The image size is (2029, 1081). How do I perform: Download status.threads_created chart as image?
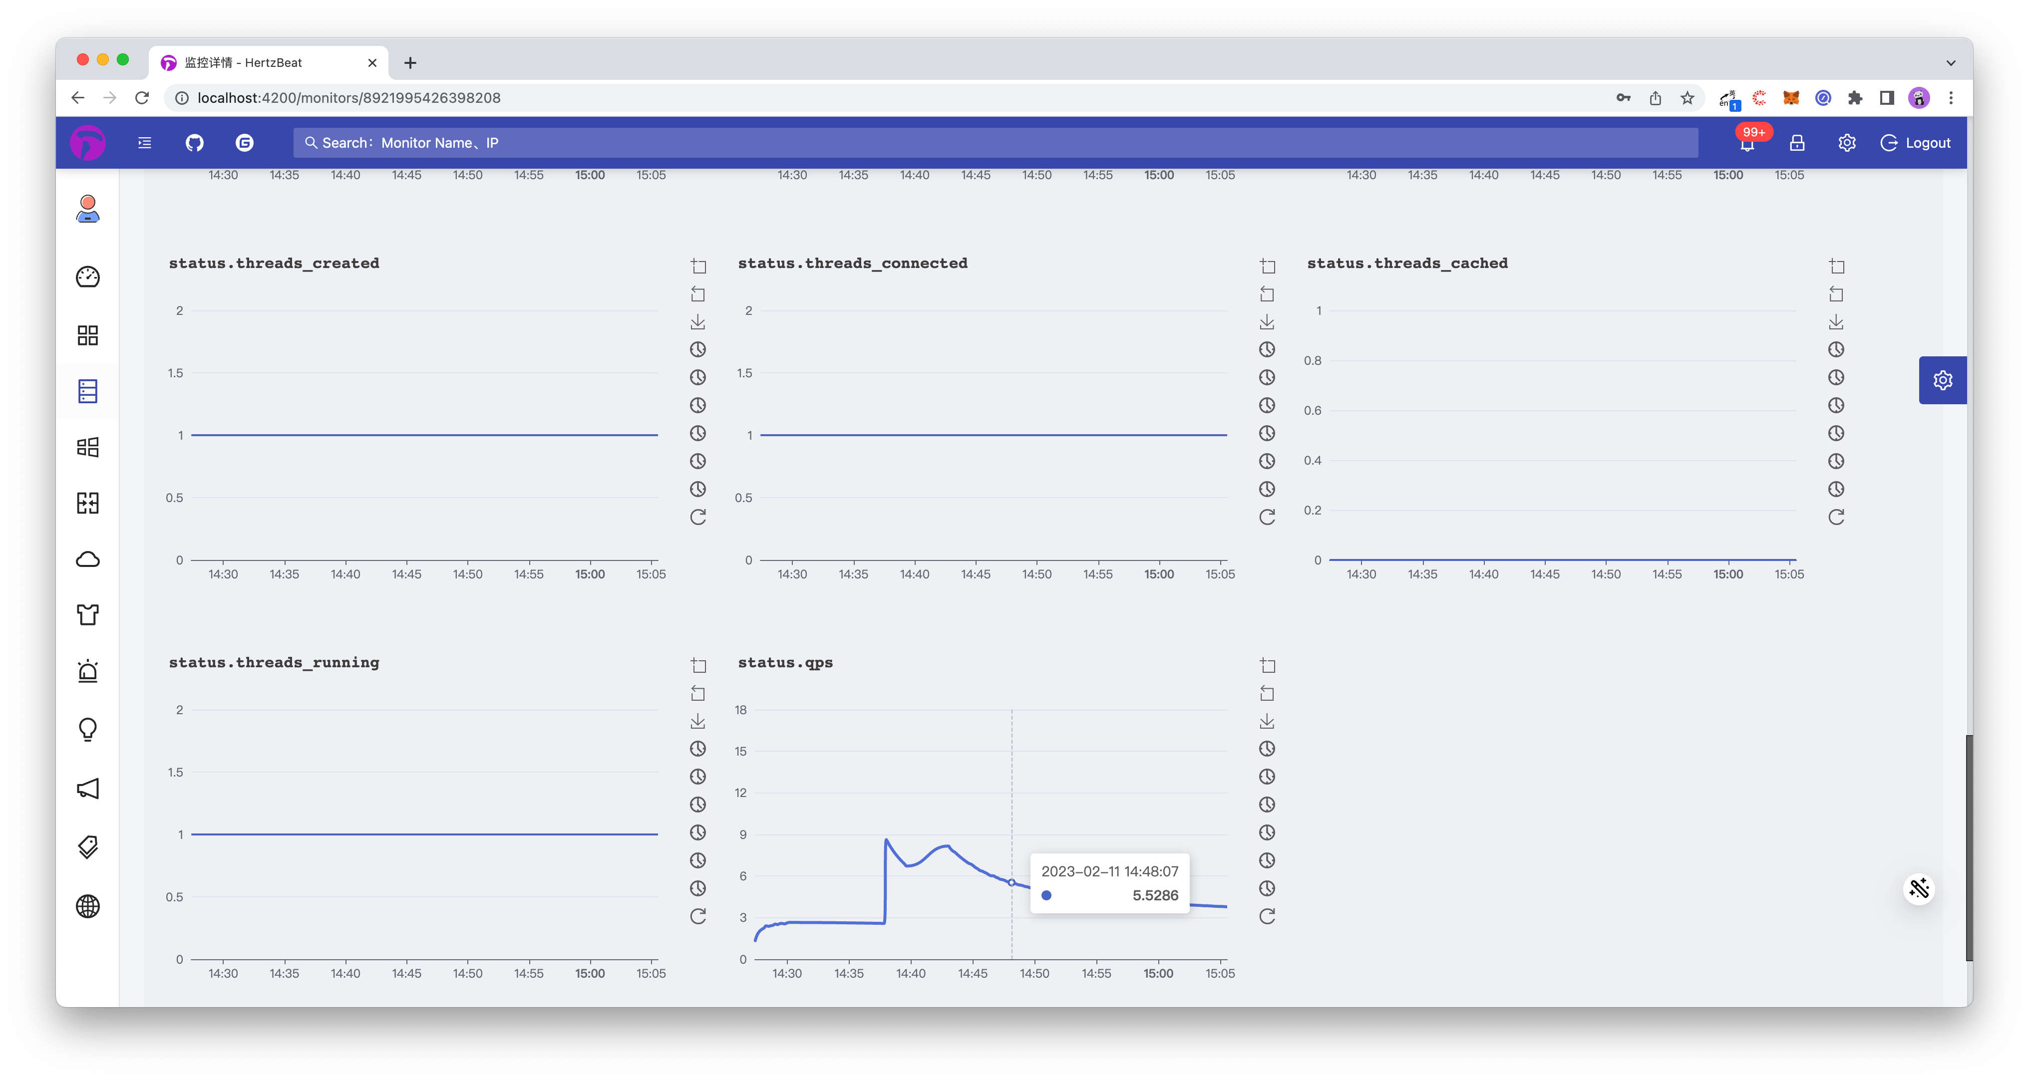pos(698,322)
